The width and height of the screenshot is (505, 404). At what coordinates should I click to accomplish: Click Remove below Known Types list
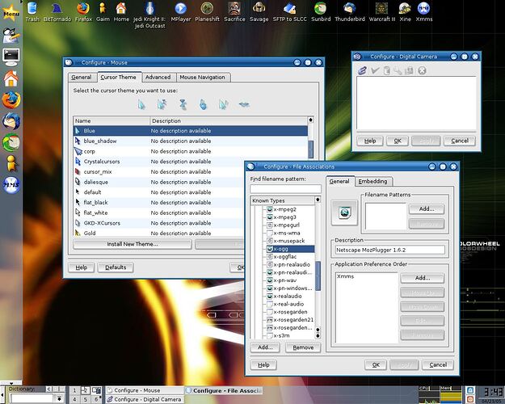tap(303, 347)
